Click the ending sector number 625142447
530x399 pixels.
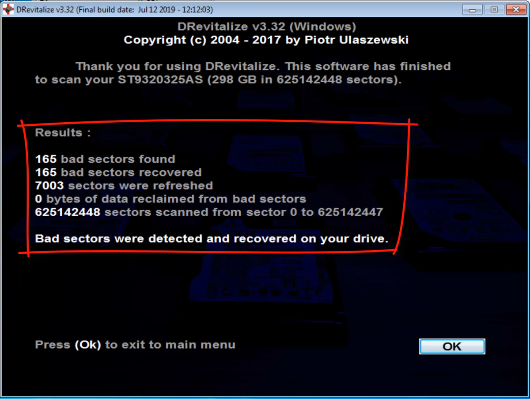coord(350,212)
